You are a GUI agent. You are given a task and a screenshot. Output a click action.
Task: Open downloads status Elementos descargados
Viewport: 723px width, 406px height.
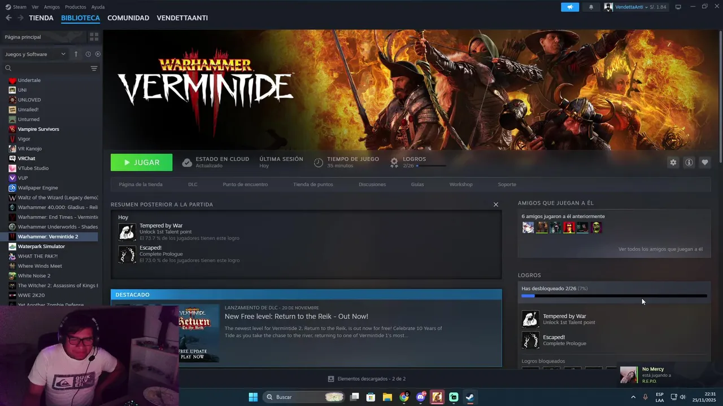pos(367,379)
